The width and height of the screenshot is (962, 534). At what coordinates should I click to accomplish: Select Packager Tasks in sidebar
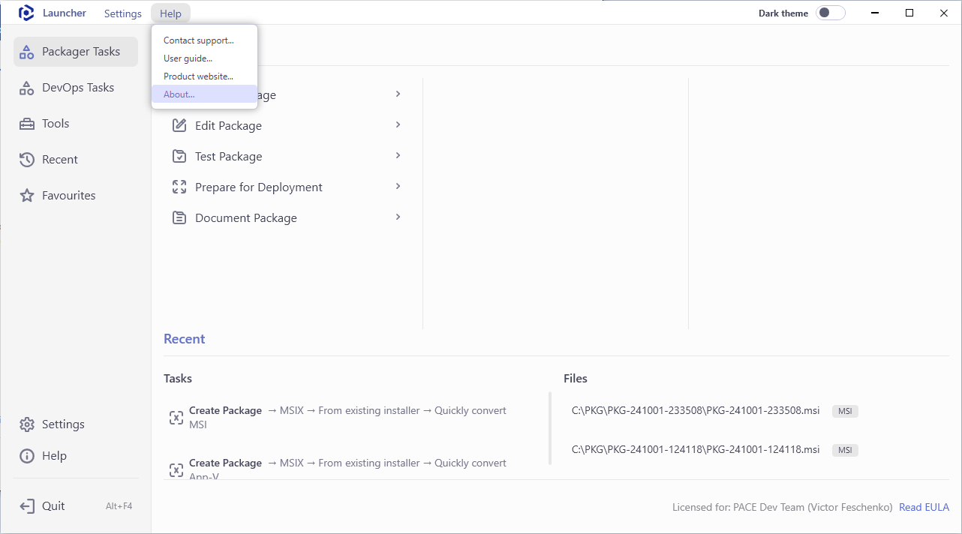coord(76,52)
